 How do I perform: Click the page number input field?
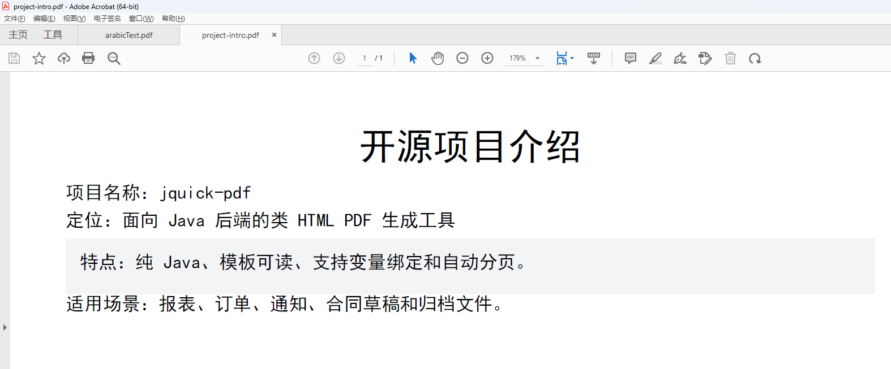click(x=365, y=58)
